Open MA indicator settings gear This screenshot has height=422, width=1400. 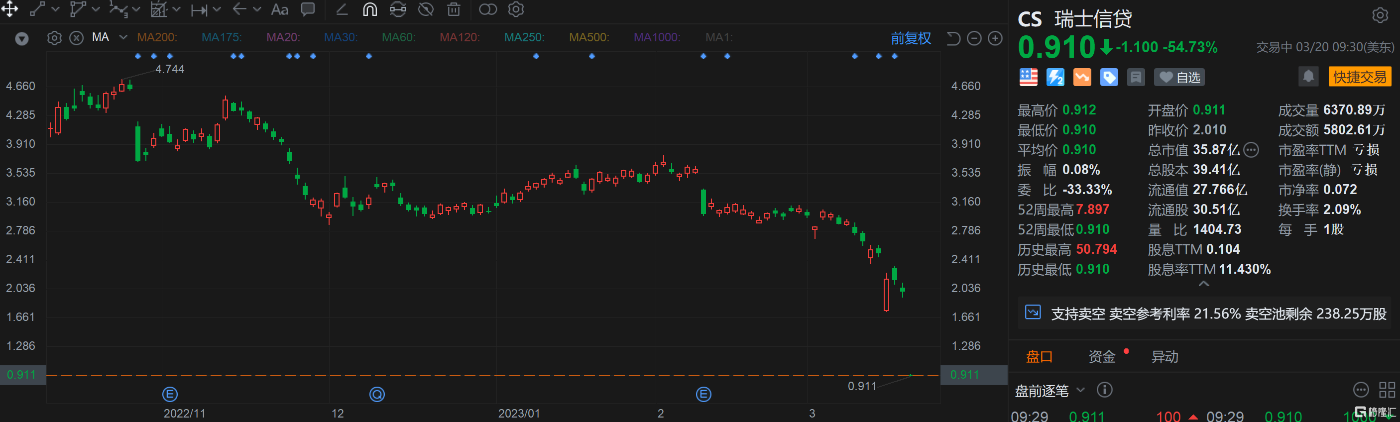tap(54, 38)
